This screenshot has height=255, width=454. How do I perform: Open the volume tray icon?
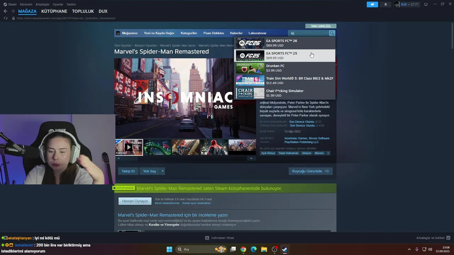click(x=430, y=249)
